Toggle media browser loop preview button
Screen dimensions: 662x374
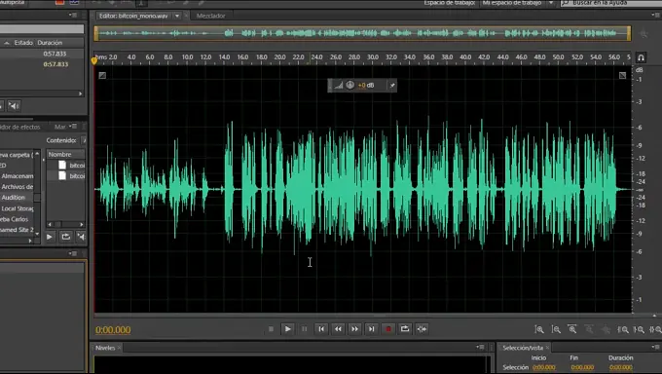(65, 237)
